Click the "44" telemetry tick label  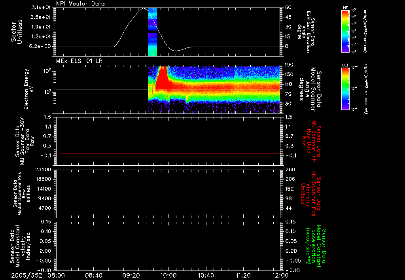pyautogui.click(x=288, y=208)
